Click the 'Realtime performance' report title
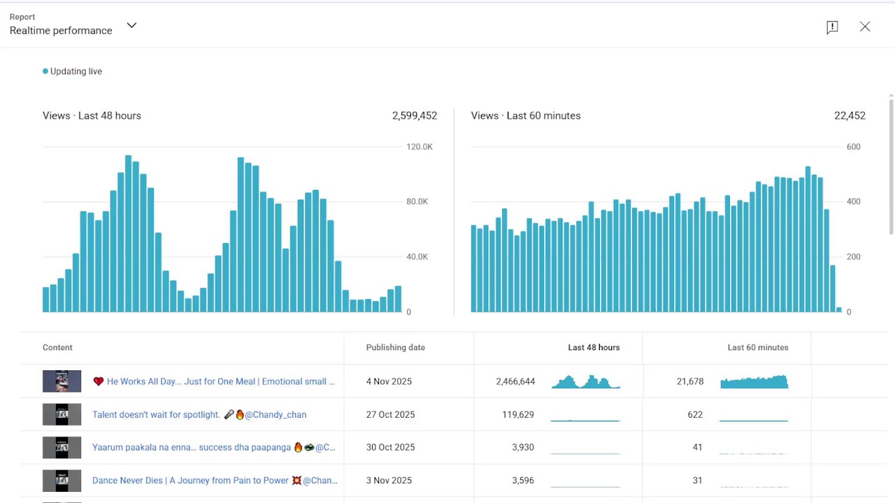 pyautogui.click(x=61, y=31)
